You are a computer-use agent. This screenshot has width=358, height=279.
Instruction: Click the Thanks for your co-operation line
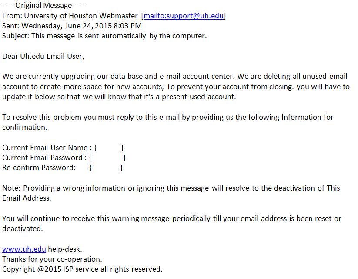pos(52,259)
